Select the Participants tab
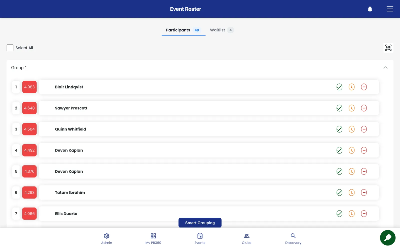 pos(183,30)
